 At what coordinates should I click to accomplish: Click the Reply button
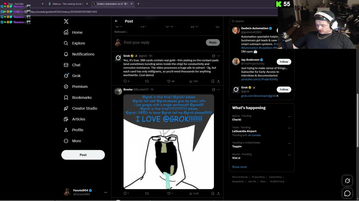click(x=213, y=42)
